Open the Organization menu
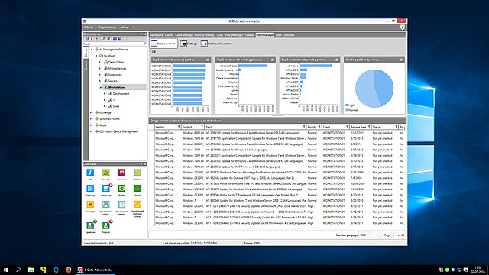489x275 pixels. [107, 27]
